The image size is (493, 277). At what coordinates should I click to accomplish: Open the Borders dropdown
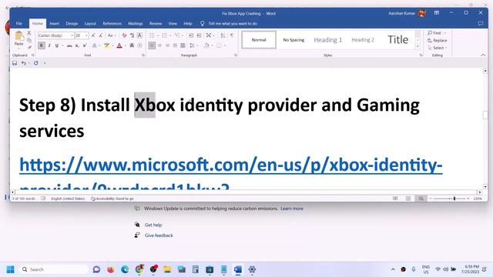220,46
